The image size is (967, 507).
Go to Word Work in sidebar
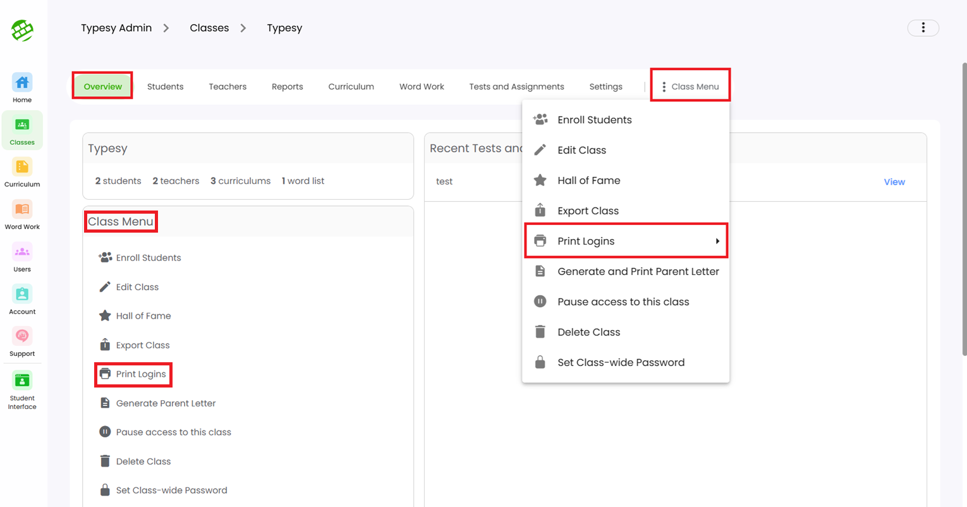coord(22,215)
